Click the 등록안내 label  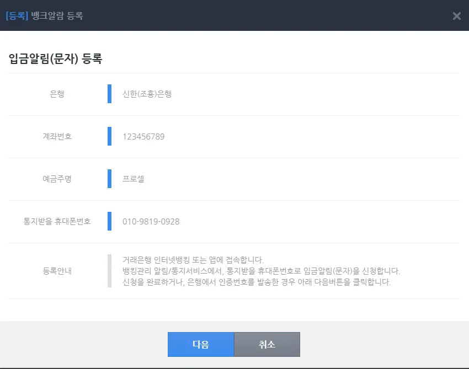(57, 271)
